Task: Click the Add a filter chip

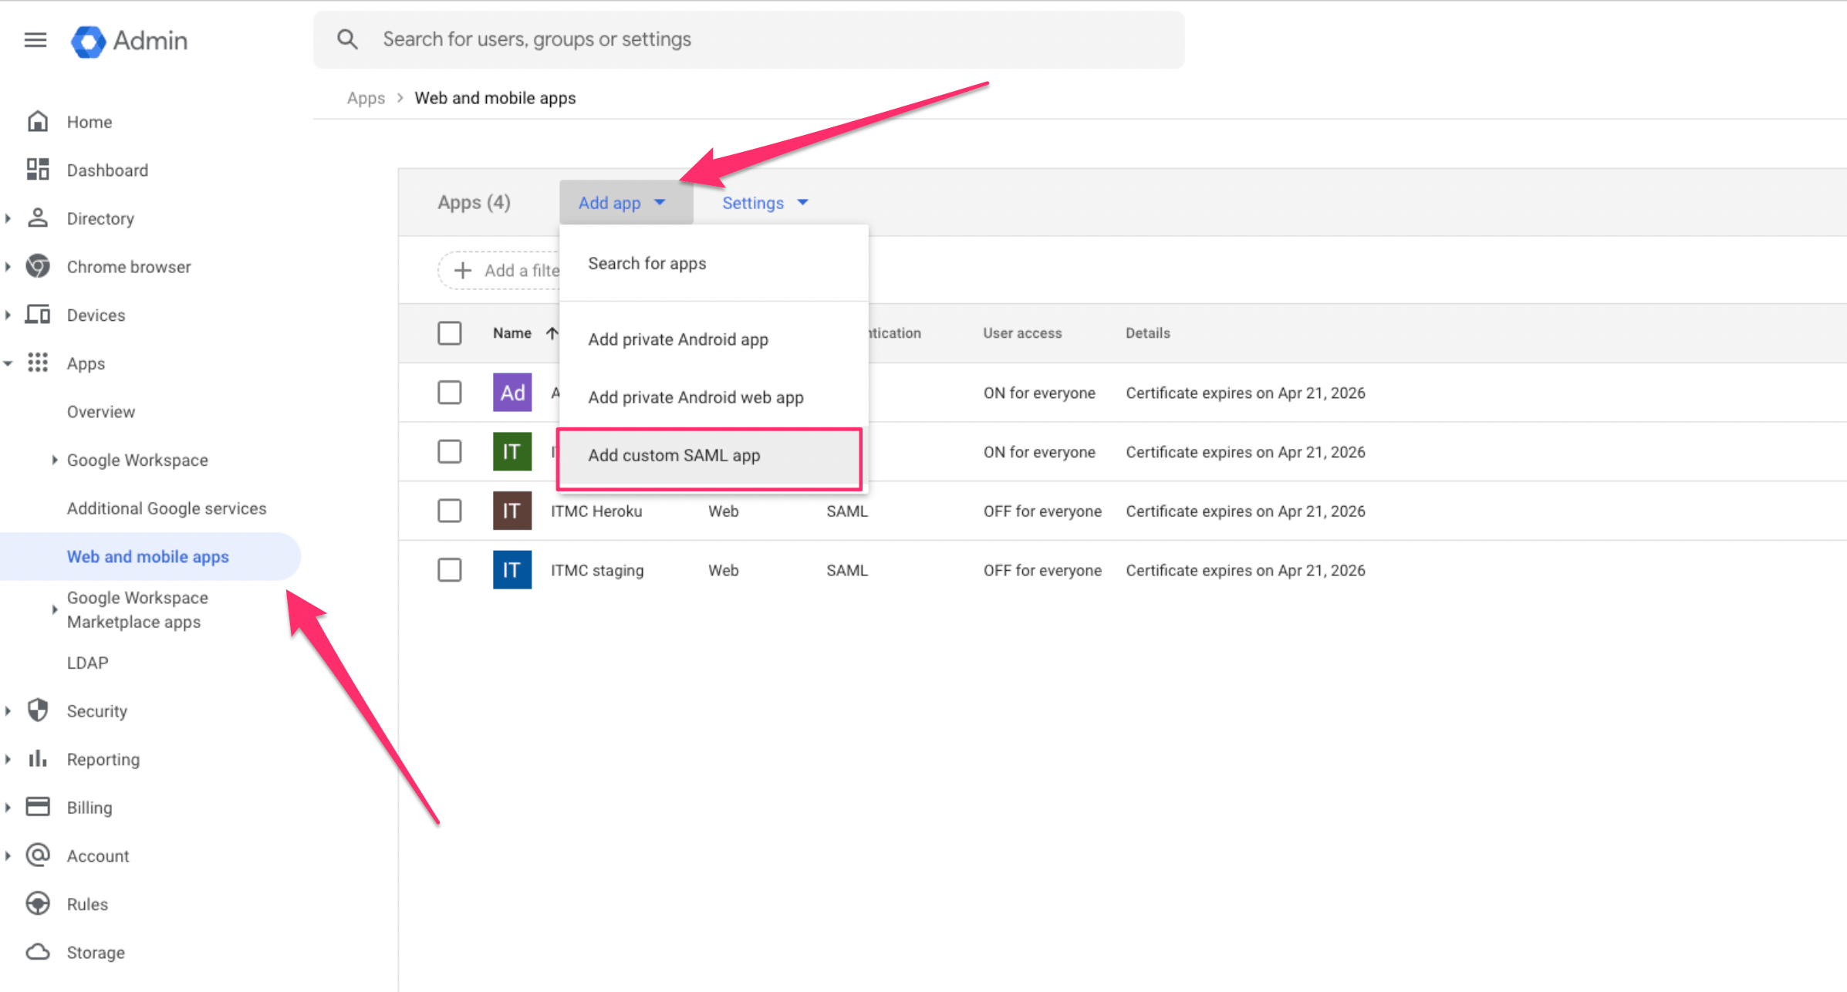Action: point(500,271)
